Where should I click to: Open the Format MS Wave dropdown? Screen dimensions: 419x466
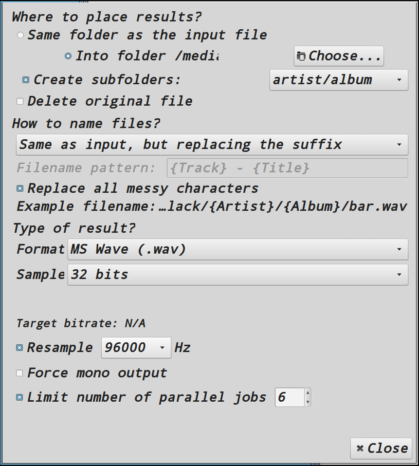[x=238, y=249]
